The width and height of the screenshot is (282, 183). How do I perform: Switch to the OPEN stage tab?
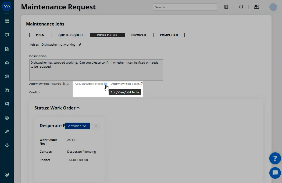(x=40, y=35)
